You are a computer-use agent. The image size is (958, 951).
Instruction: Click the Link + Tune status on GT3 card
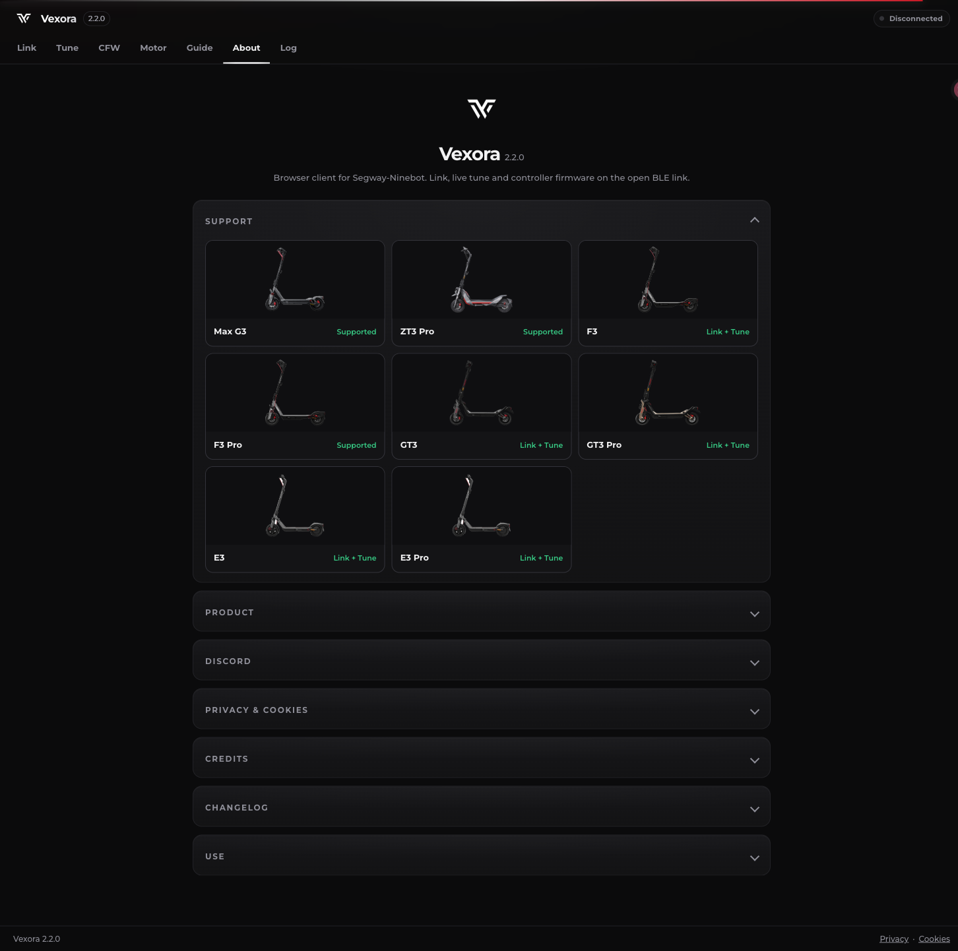click(x=541, y=445)
